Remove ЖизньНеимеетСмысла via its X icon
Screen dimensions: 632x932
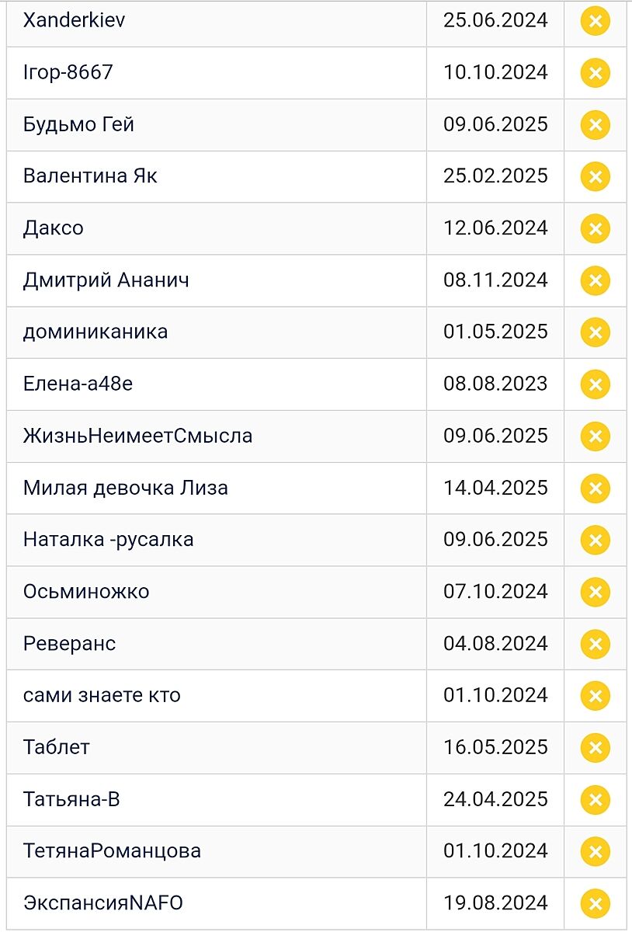coord(595,436)
